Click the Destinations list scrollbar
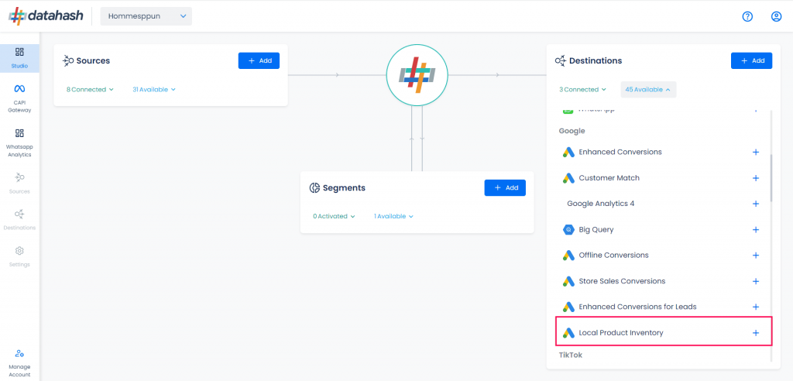The image size is (793, 381). [x=771, y=178]
